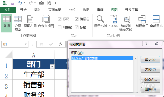Confirm entry with the formula bar checkmark
Screen dimensions: 164x97
[x=51, y=44]
